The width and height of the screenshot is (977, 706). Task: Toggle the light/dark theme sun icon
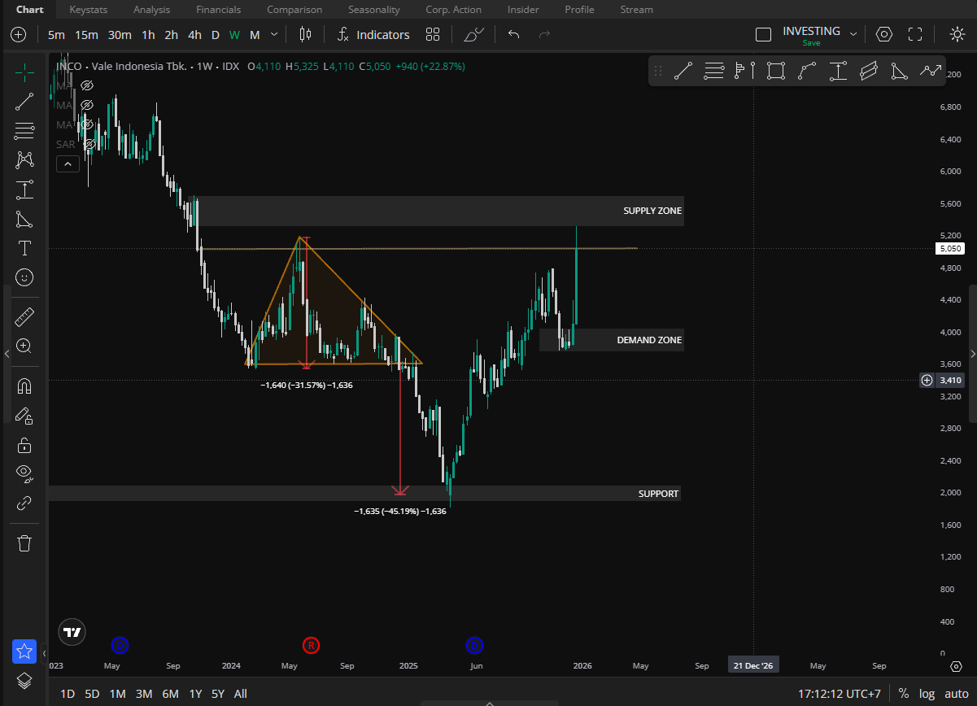(x=957, y=34)
